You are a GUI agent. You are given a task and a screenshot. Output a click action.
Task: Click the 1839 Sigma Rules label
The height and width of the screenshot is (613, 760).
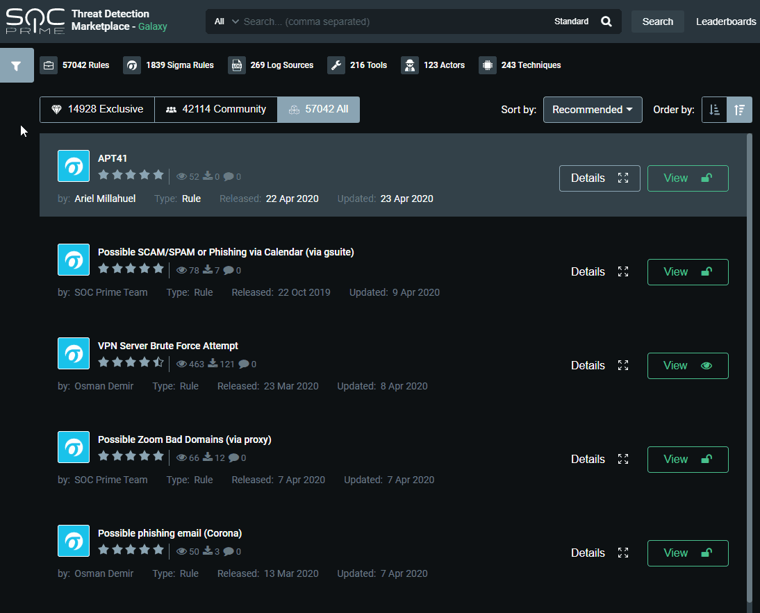pyautogui.click(x=180, y=65)
